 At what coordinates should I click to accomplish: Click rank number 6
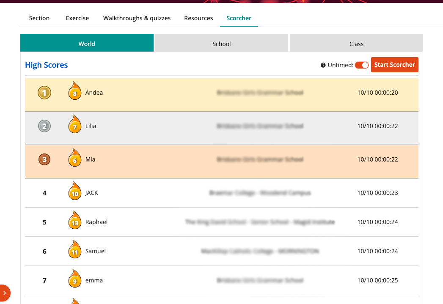[x=44, y=252]
